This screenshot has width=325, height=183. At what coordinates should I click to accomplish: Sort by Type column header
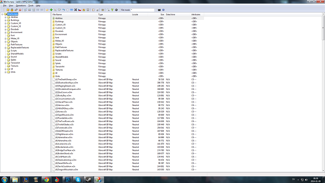114,14
